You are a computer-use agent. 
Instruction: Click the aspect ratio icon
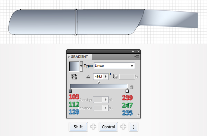click(x=116, y=76)
